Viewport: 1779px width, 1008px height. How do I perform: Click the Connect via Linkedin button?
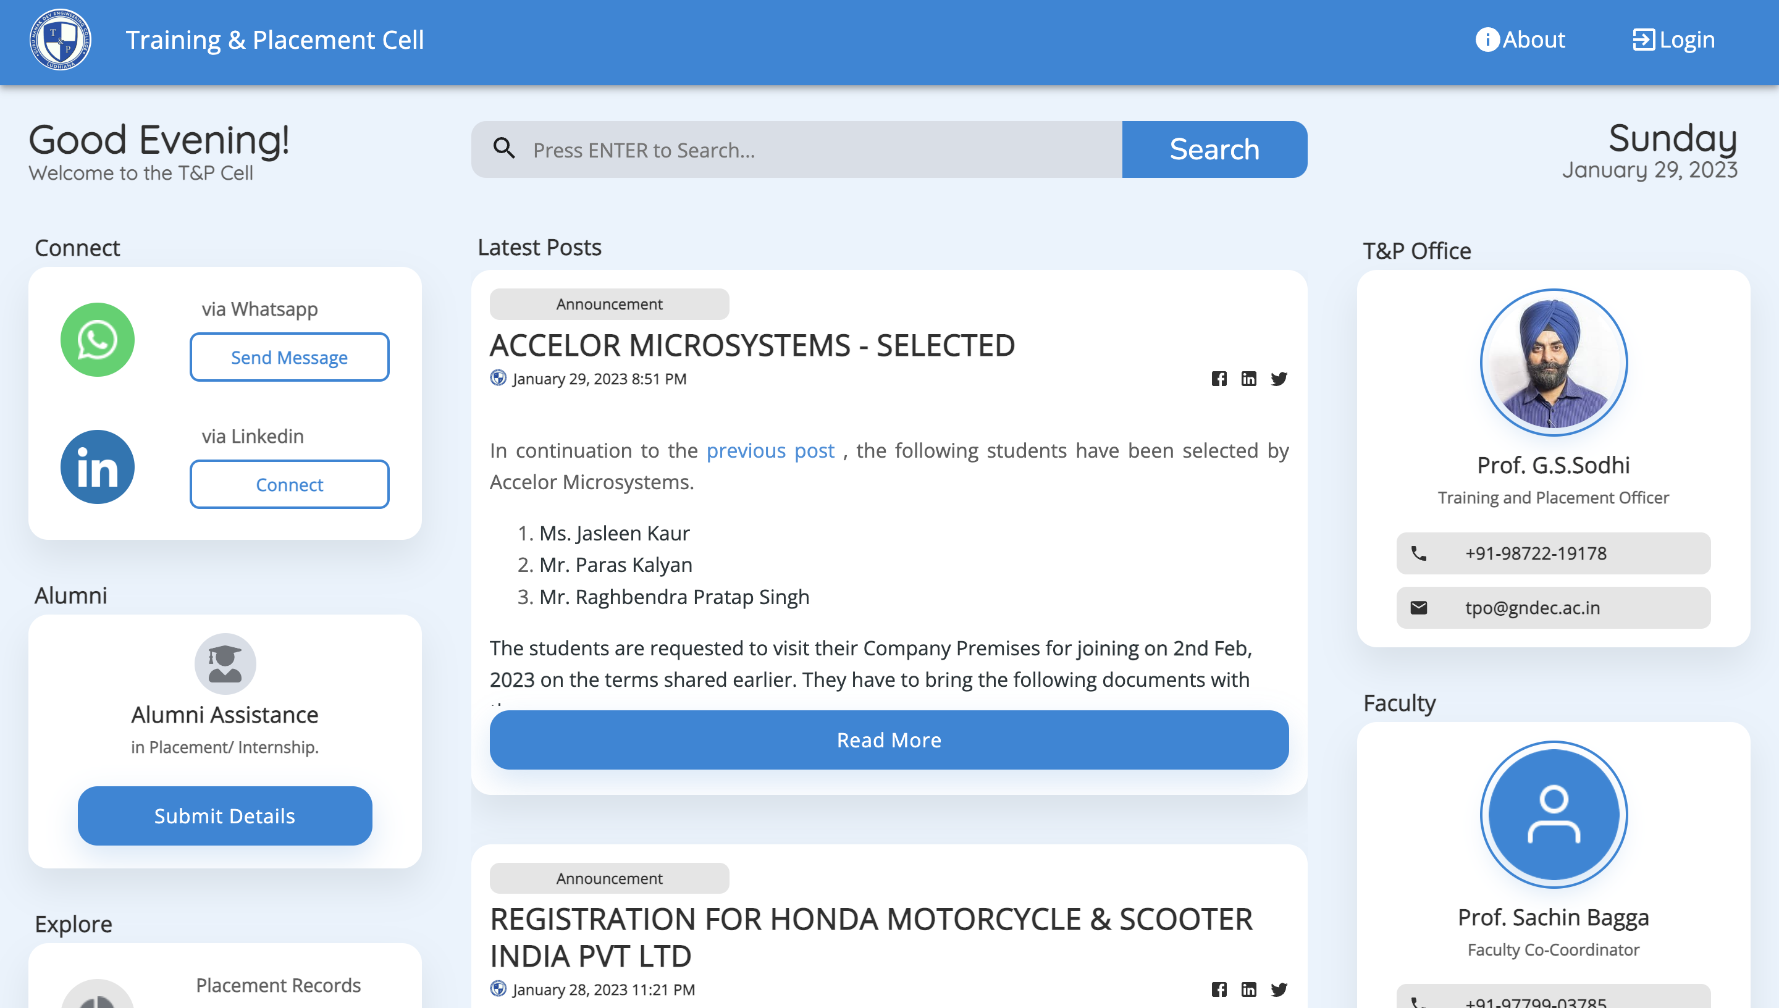pyautogui.click(x=289, y=485)
